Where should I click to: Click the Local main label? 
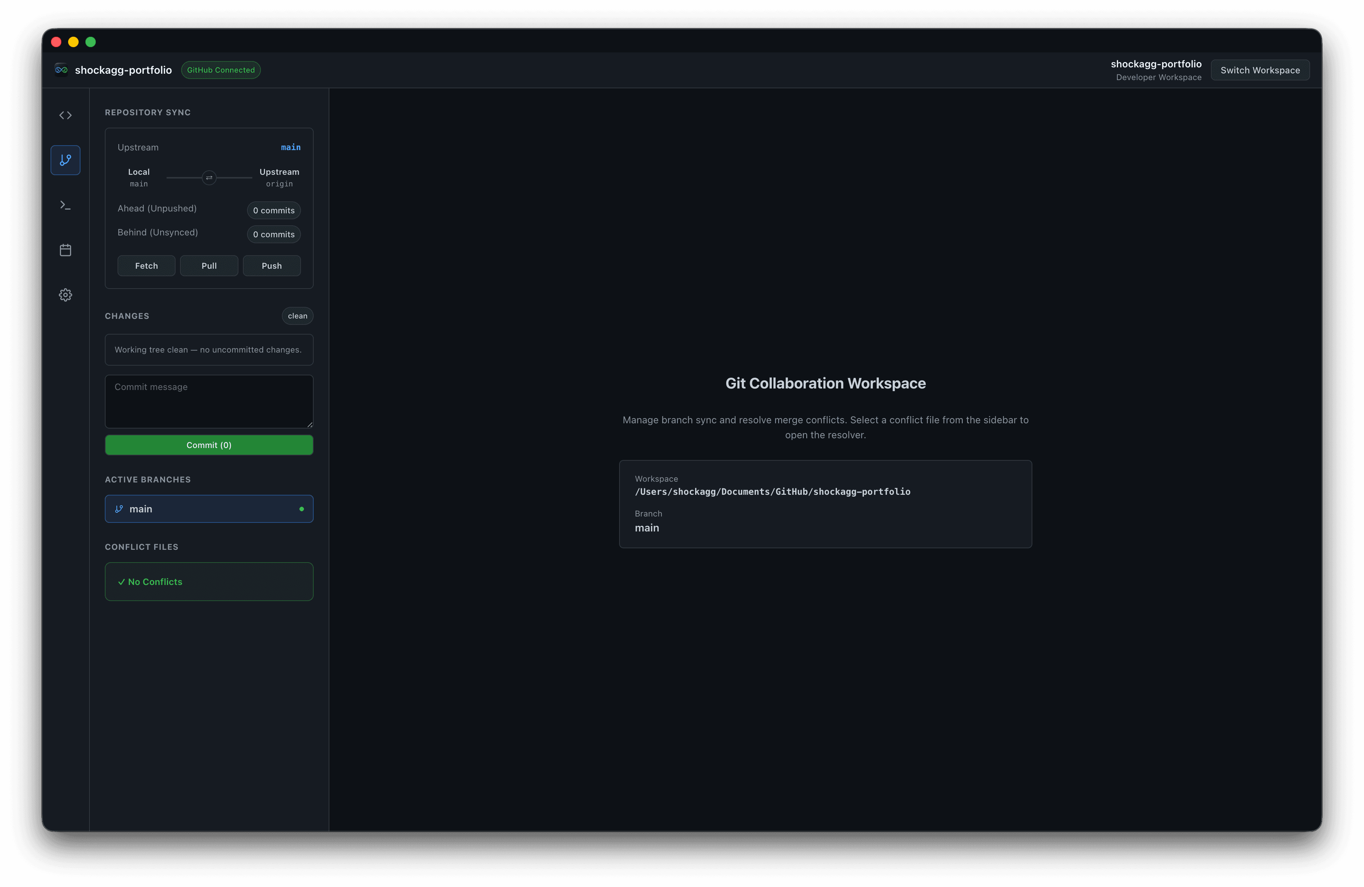(x=139, y=178)
